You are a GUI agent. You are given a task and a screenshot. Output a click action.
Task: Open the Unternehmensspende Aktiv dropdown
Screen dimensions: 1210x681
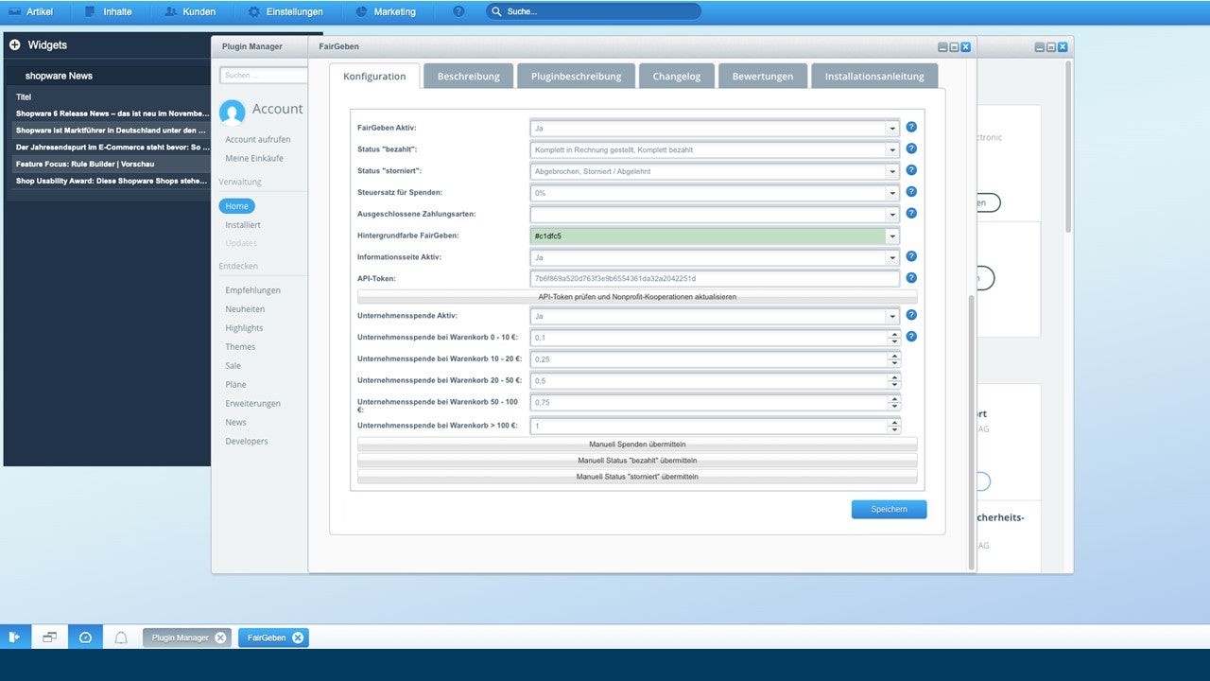[x=891, y=316]
